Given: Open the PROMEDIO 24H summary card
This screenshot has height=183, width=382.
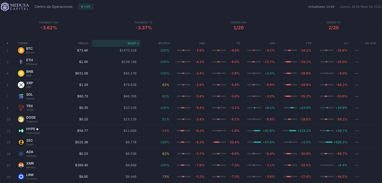Looking at the screenshot, I should click(49, 26).
